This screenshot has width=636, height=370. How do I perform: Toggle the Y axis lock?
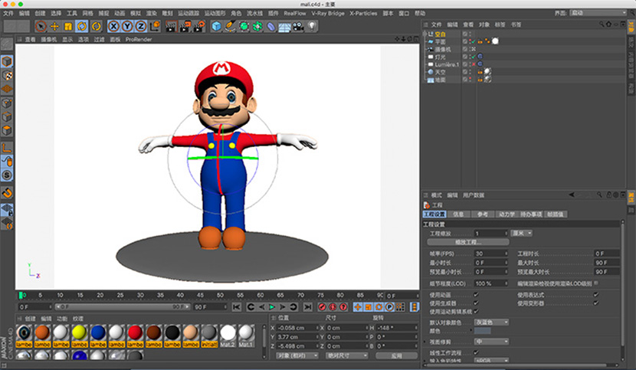(127, 26)
